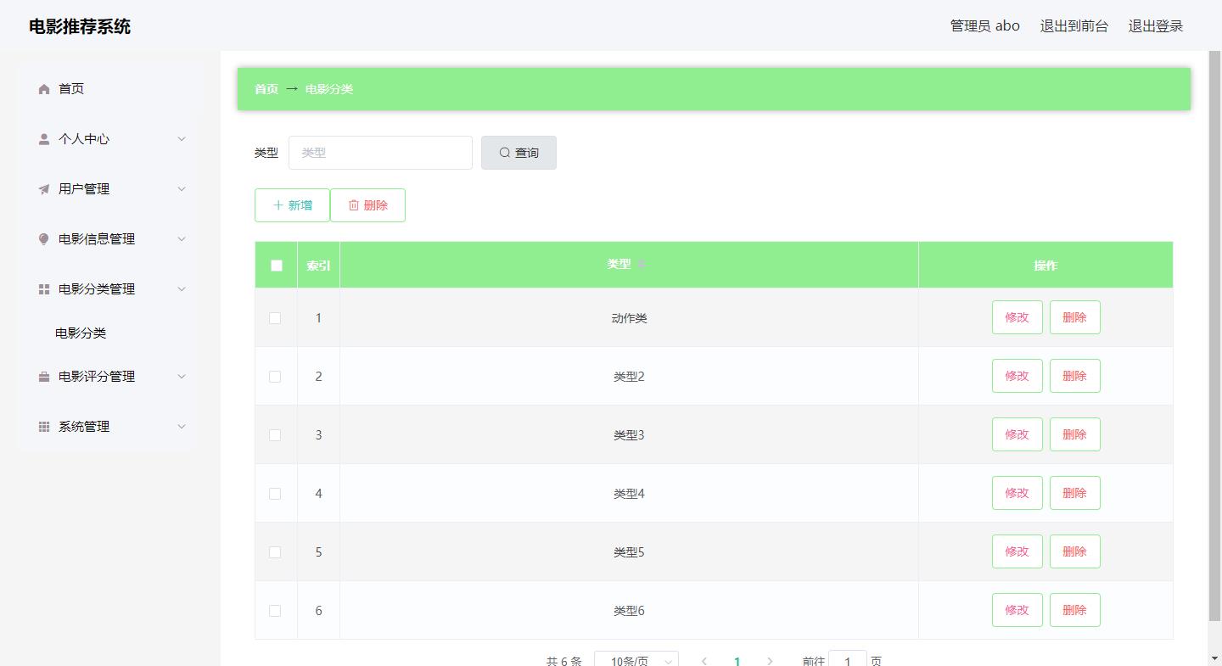Select page 1 in pagination
This screenshot has height=666, width=1222.
(x=737, y=661)
